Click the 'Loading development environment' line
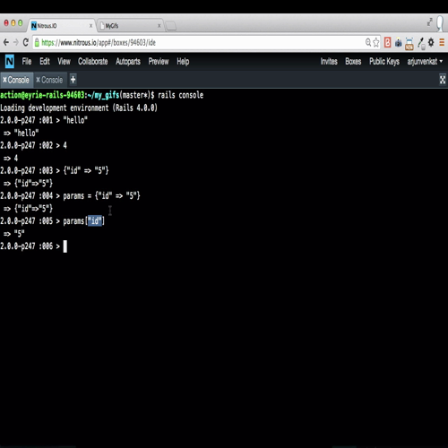This screenshot has height=448, width=448. pos(79,108)
